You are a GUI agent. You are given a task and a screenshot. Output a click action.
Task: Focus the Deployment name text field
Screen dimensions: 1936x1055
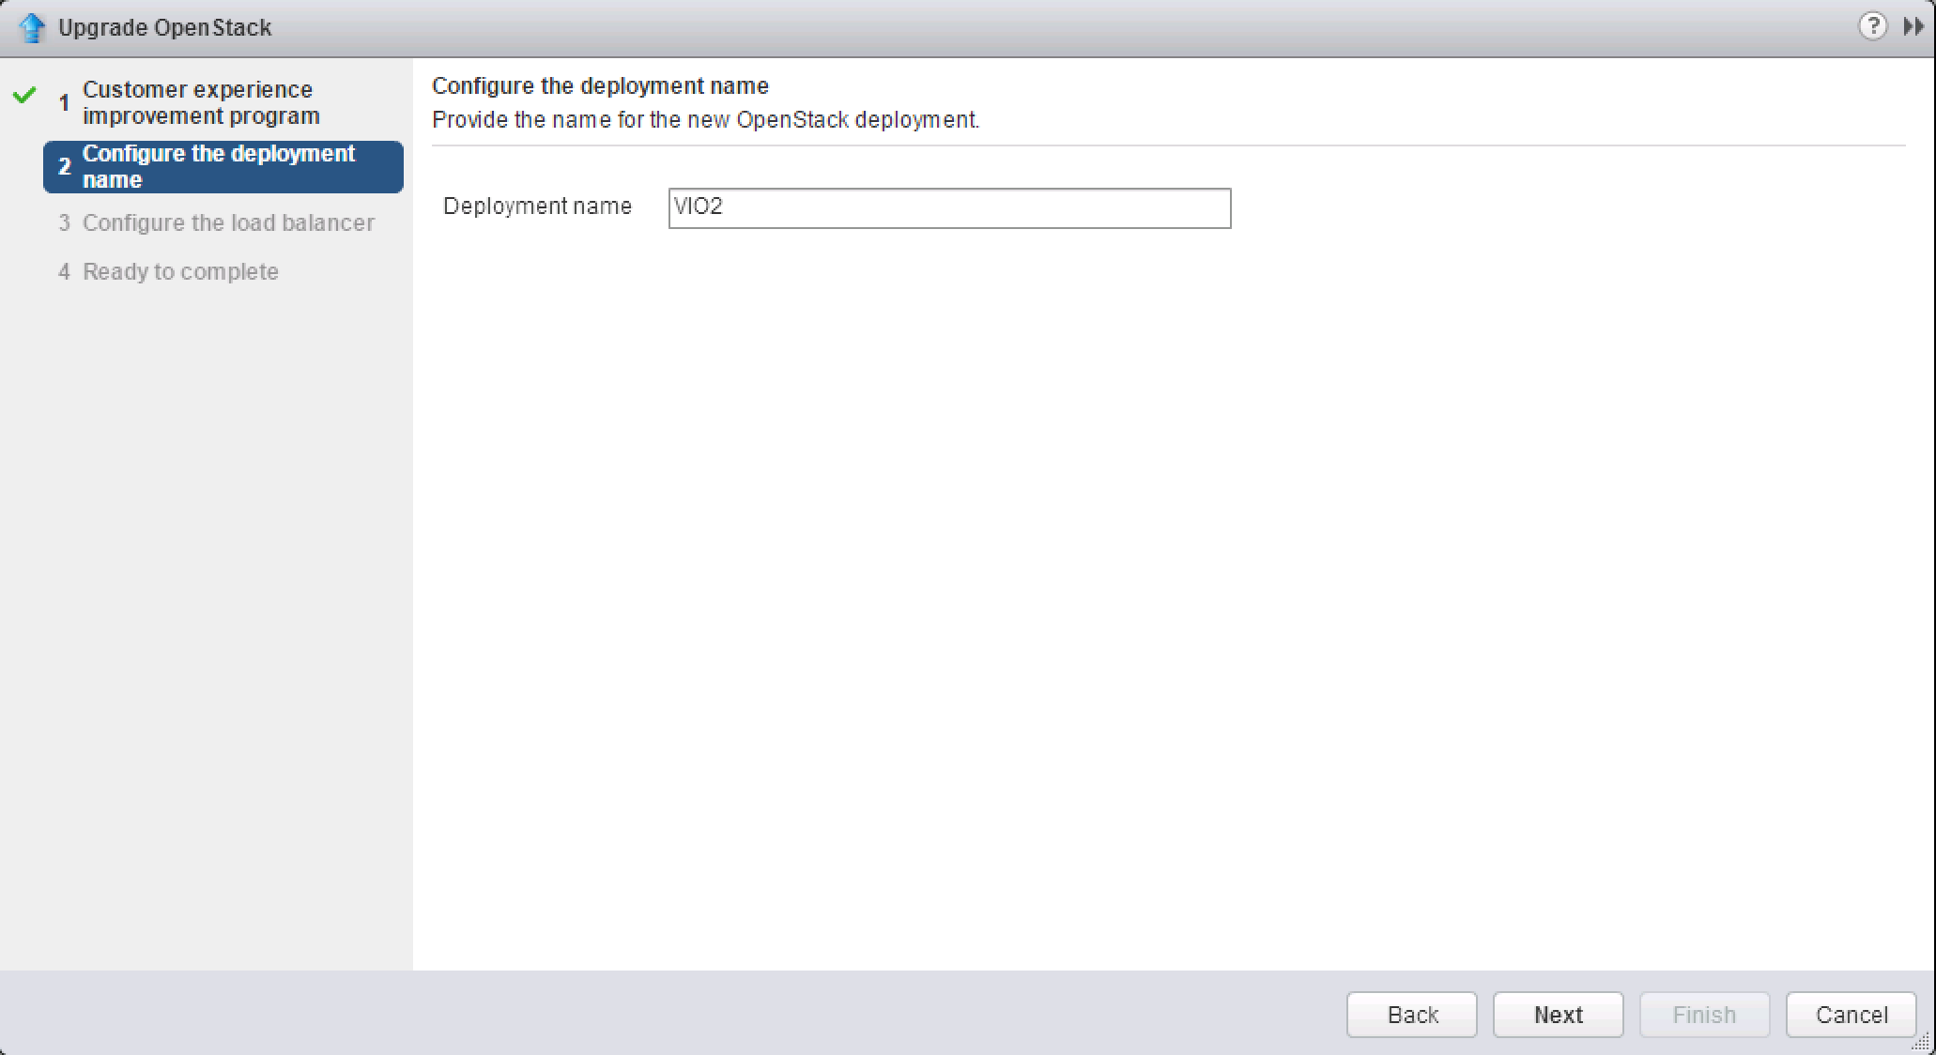click(x=948, y=208)
